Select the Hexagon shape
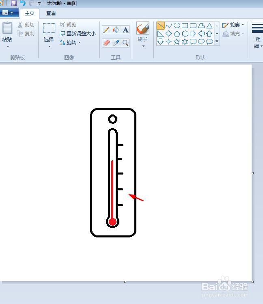Viewport: 263px width, 304px height. 185,34
